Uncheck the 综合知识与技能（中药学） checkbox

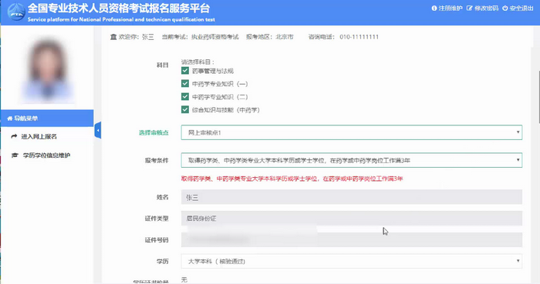point(185,109)
